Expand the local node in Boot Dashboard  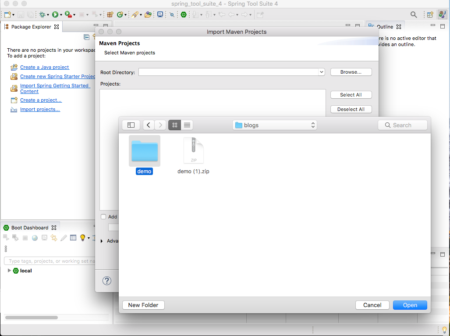click(9, 270)
